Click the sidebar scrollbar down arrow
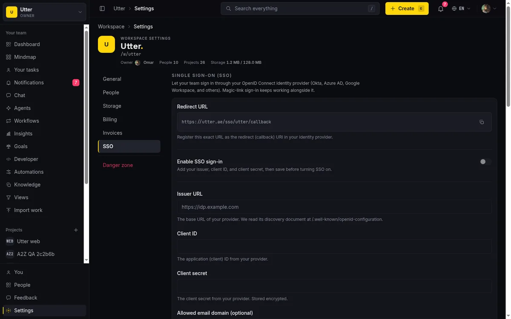The height and width of the screenshot is (319, 511). click(86, 260)
